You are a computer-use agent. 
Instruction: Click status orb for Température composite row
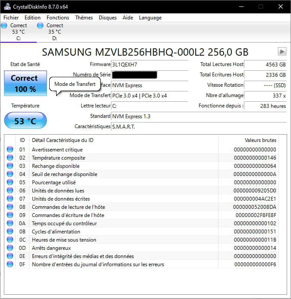10,157
